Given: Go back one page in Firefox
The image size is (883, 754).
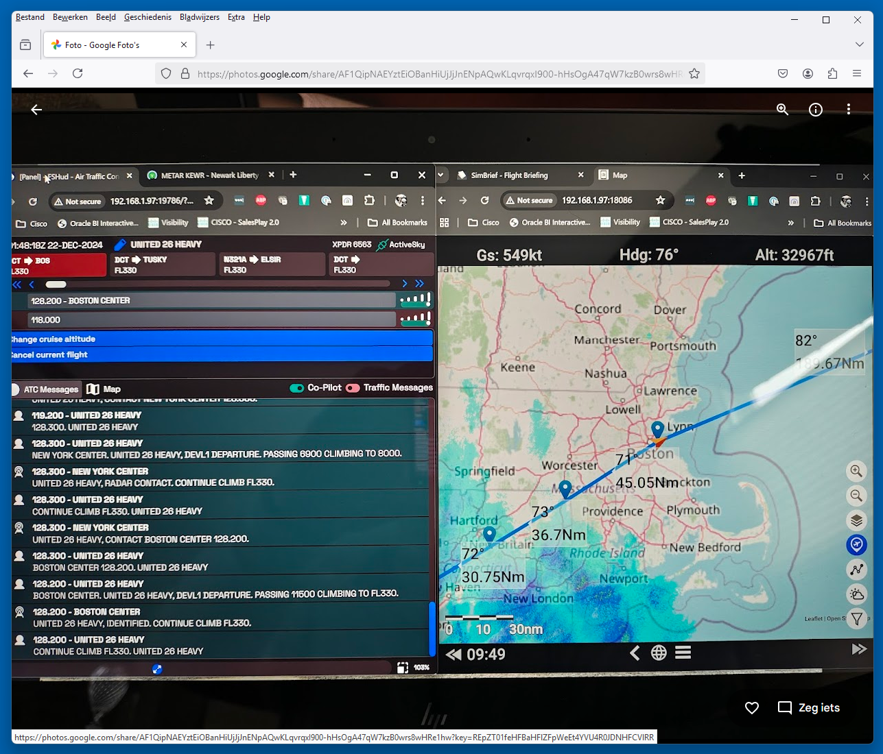Looking at the screenshot, I should tap(28, 73).
